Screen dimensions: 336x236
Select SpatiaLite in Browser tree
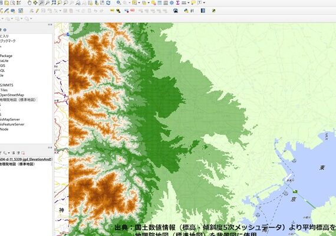click(x=4, y=61)
